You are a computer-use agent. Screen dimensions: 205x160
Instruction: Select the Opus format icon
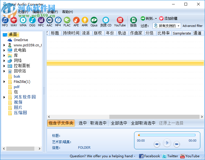94,20
